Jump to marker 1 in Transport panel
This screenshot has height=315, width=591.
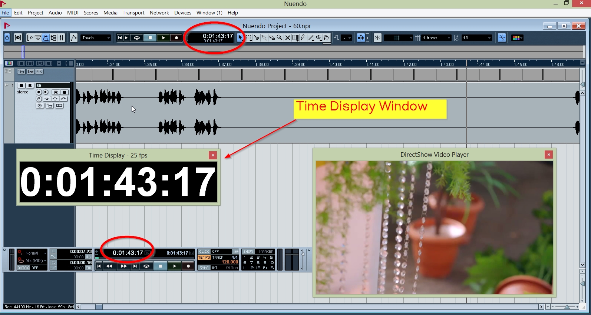pyautogui.click(x=245, y=257)
